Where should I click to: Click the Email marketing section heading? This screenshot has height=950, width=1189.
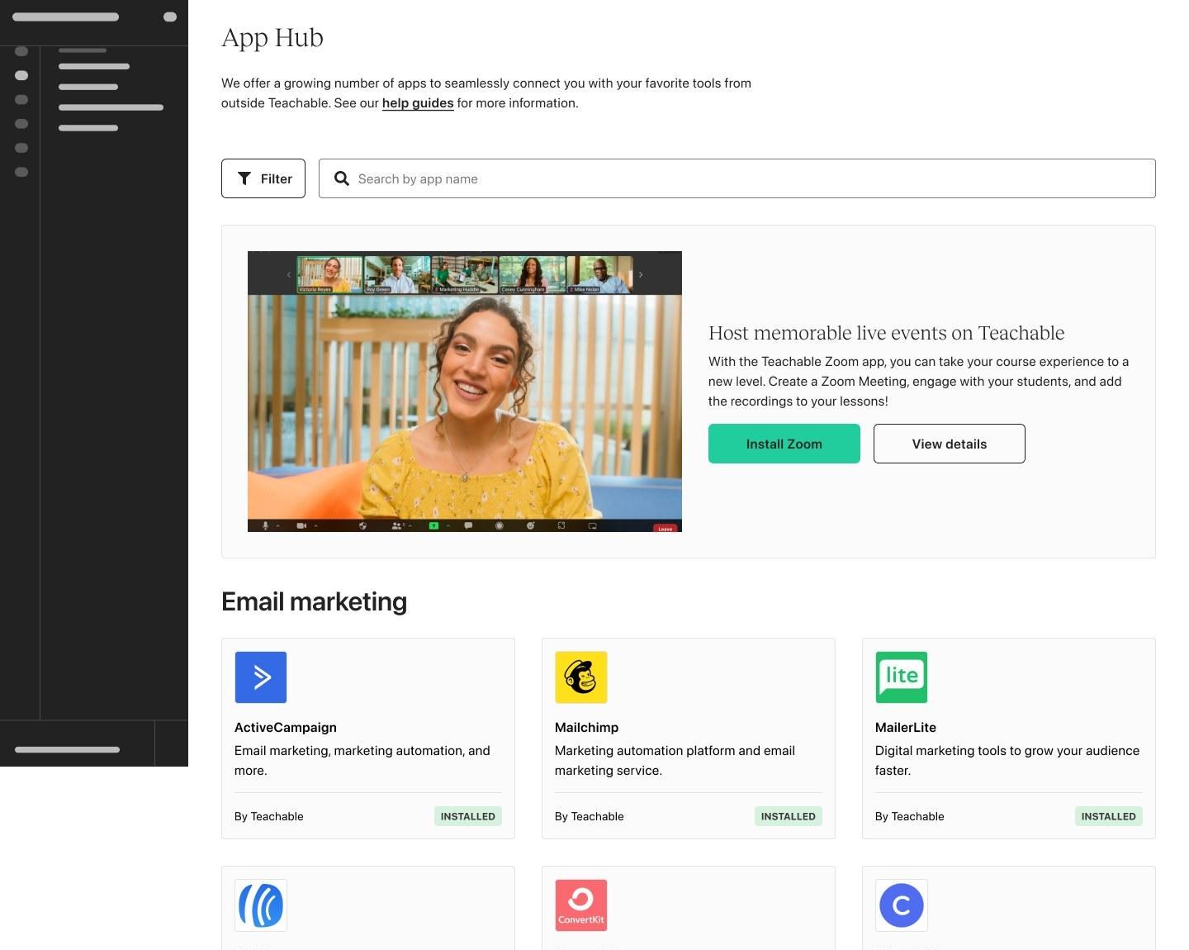(x=315, y=601)
